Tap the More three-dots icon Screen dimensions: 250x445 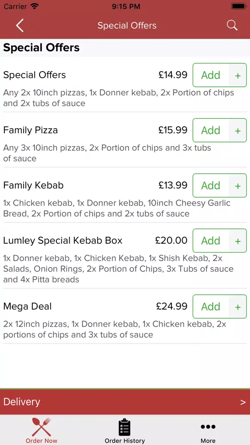[208, 427]
